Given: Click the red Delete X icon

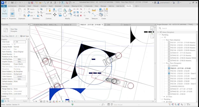Looking at the screenshot, I should pyautogui.click(x=81, y=16).
